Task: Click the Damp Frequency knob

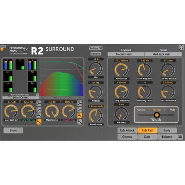Action: click(x=121, y=92)
